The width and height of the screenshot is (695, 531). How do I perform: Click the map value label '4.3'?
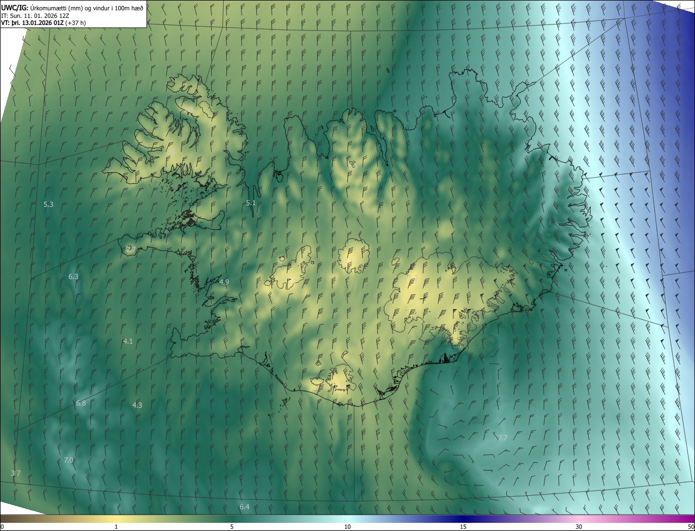coord(137,405)
